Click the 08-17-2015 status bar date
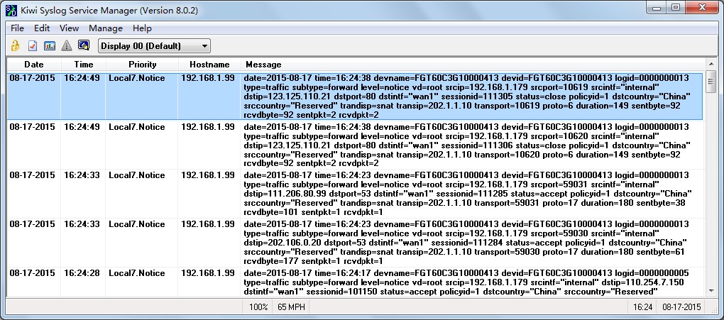Image resolution: width=724 pixels, height=320 pixels. pyautogui.click(x=681, y=307)
